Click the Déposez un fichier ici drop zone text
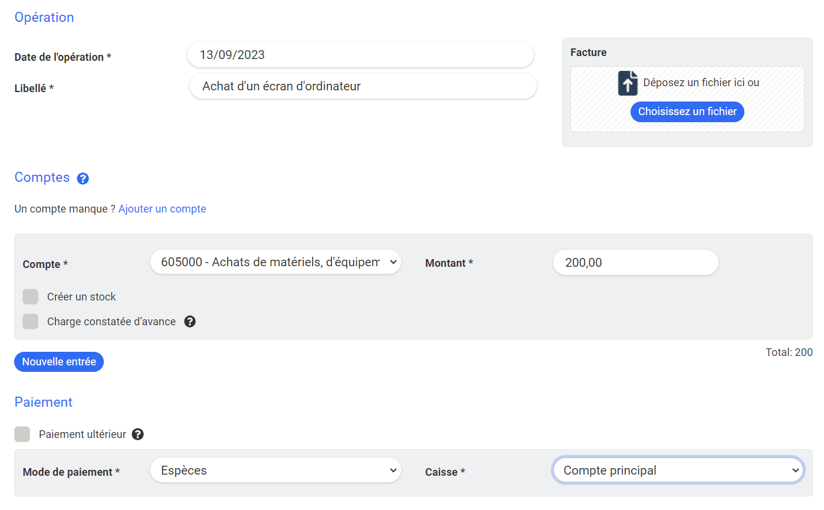The height and width of the screenshot is (510, 824). click(701, 83)
